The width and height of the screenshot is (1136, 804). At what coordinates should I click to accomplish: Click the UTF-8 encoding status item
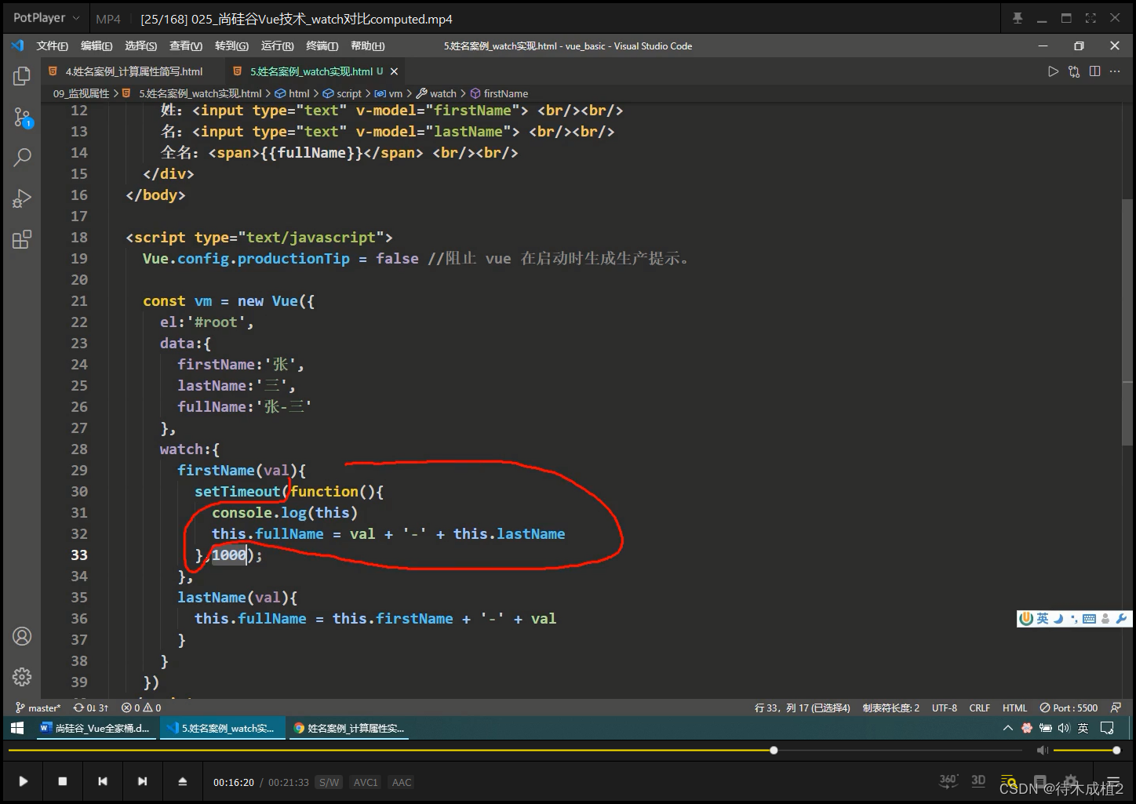(x=945, y=708)
